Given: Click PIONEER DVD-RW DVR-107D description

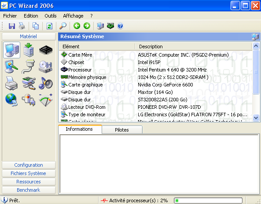Looking at the screenshot, I should (169, 107).
